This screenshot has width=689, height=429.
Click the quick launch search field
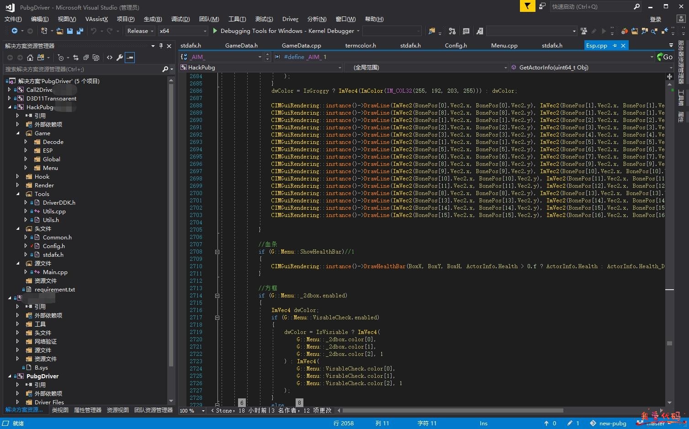(595, 6)
